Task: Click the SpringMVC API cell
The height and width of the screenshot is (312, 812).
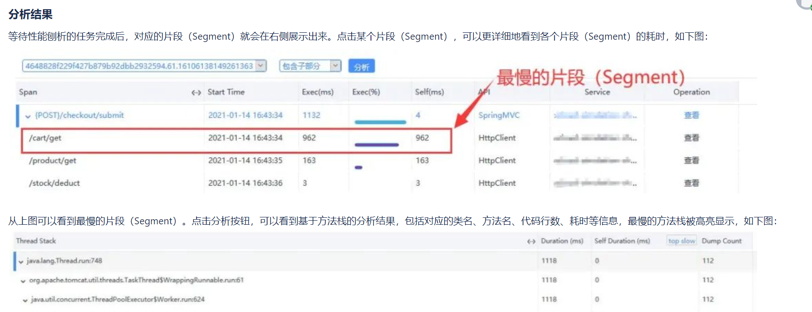Action: tap(499, 115)
